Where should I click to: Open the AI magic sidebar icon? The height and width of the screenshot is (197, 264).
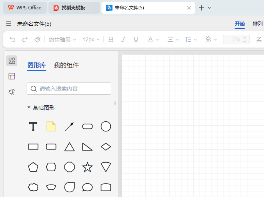pyautogui.click(x=12, y=92)
